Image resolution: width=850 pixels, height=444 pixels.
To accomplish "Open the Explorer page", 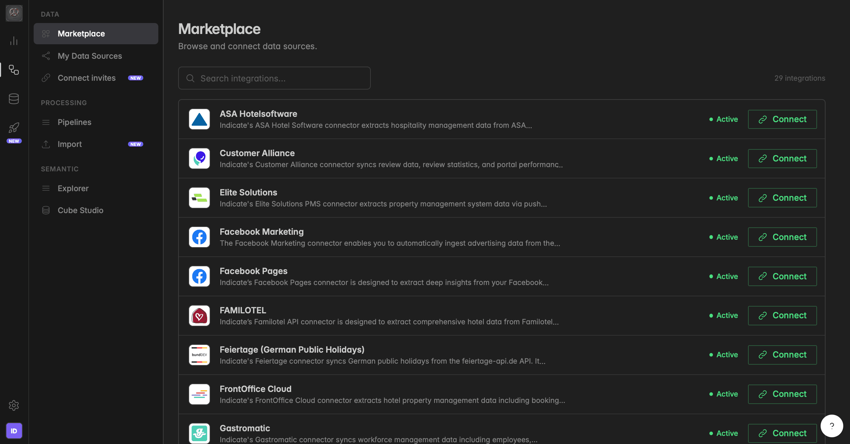I will (x=96, y=188).
